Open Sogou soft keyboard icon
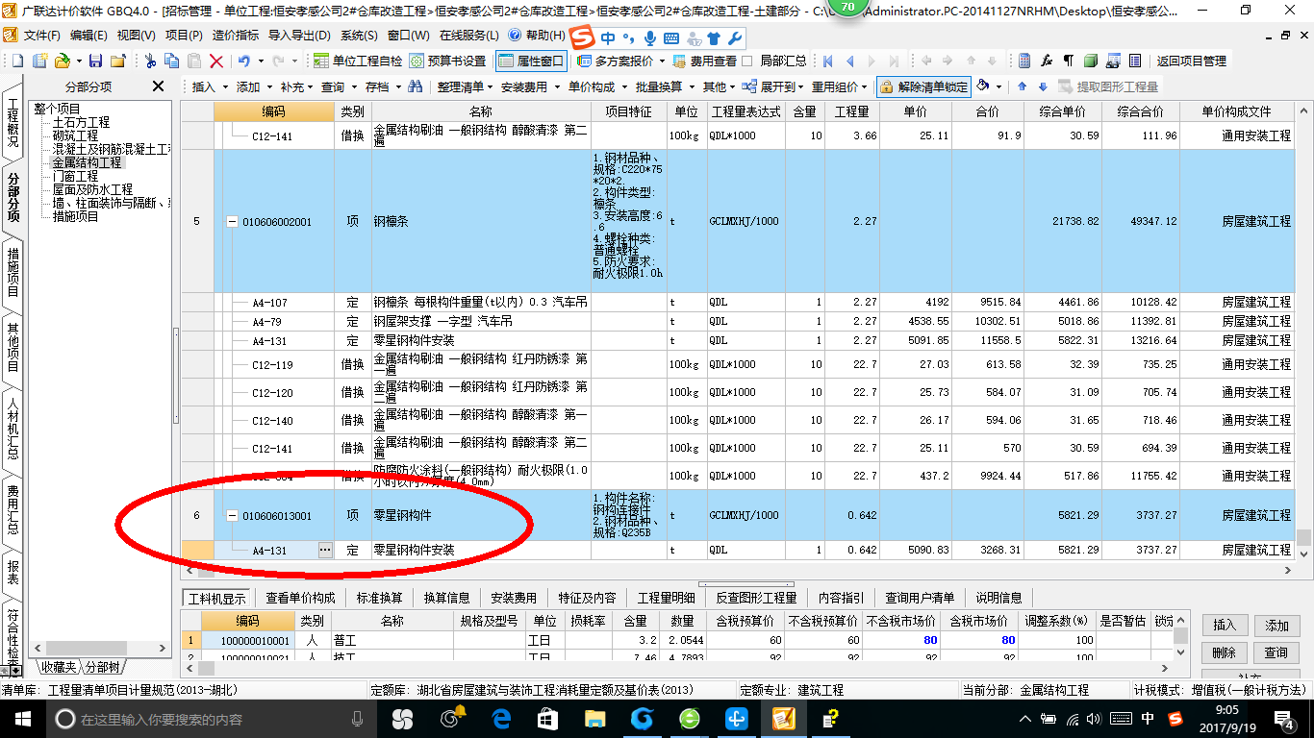This screenshot has height=738, width=1314. coord(670,39)
